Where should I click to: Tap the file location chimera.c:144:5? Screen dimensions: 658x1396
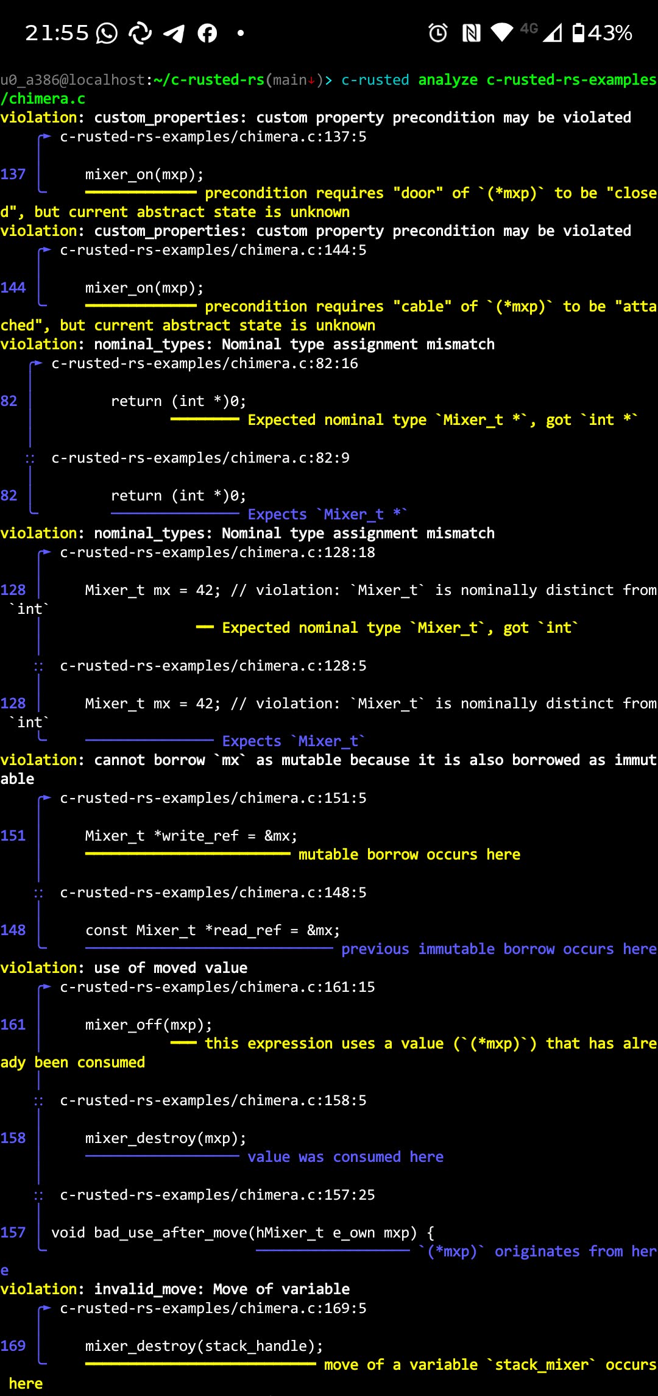click(213, 250)
